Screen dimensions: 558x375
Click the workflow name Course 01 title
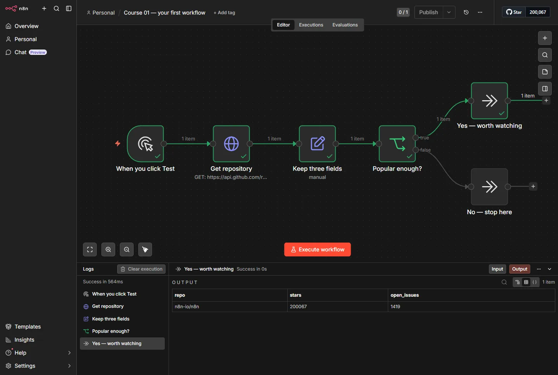pyautogui.click(x=164, y=13)
